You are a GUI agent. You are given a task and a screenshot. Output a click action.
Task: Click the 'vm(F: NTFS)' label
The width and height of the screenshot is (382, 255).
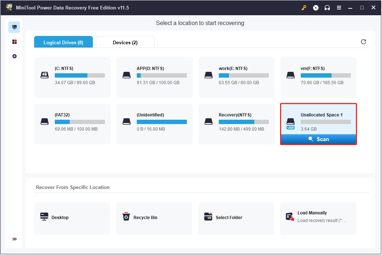pos(313,69)
